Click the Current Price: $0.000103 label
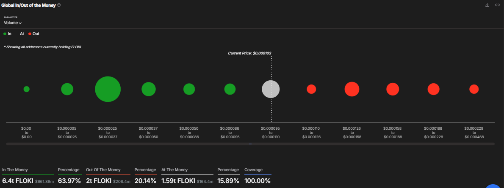Viewport: 504px width, 188px height. pos(250,53)
